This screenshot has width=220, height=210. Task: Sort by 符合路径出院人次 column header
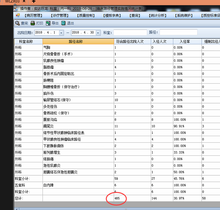point(132,42)
